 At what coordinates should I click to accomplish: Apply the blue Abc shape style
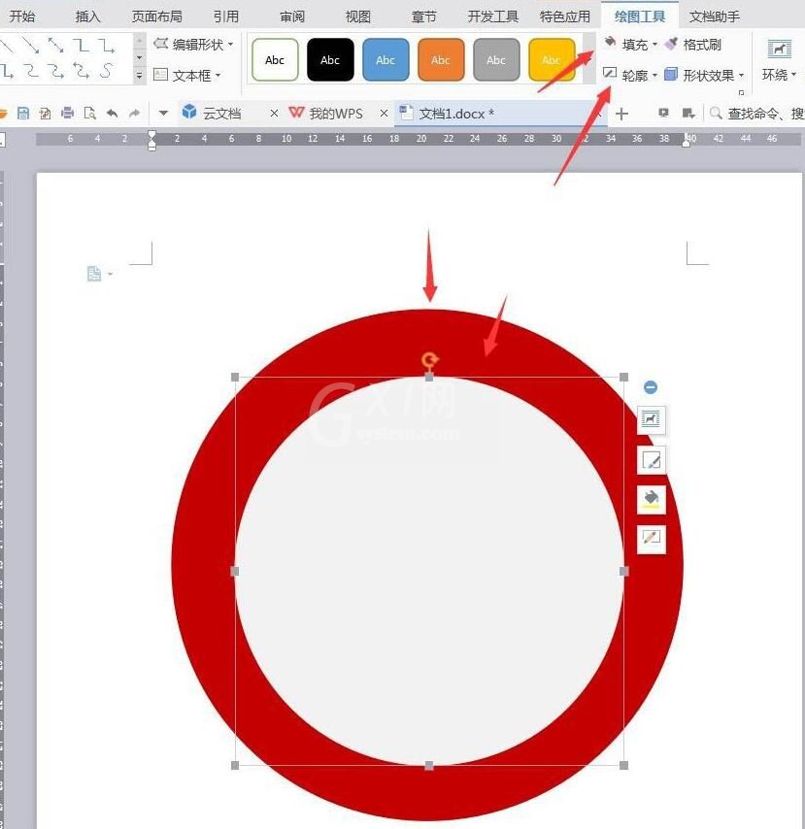point(386,60)
